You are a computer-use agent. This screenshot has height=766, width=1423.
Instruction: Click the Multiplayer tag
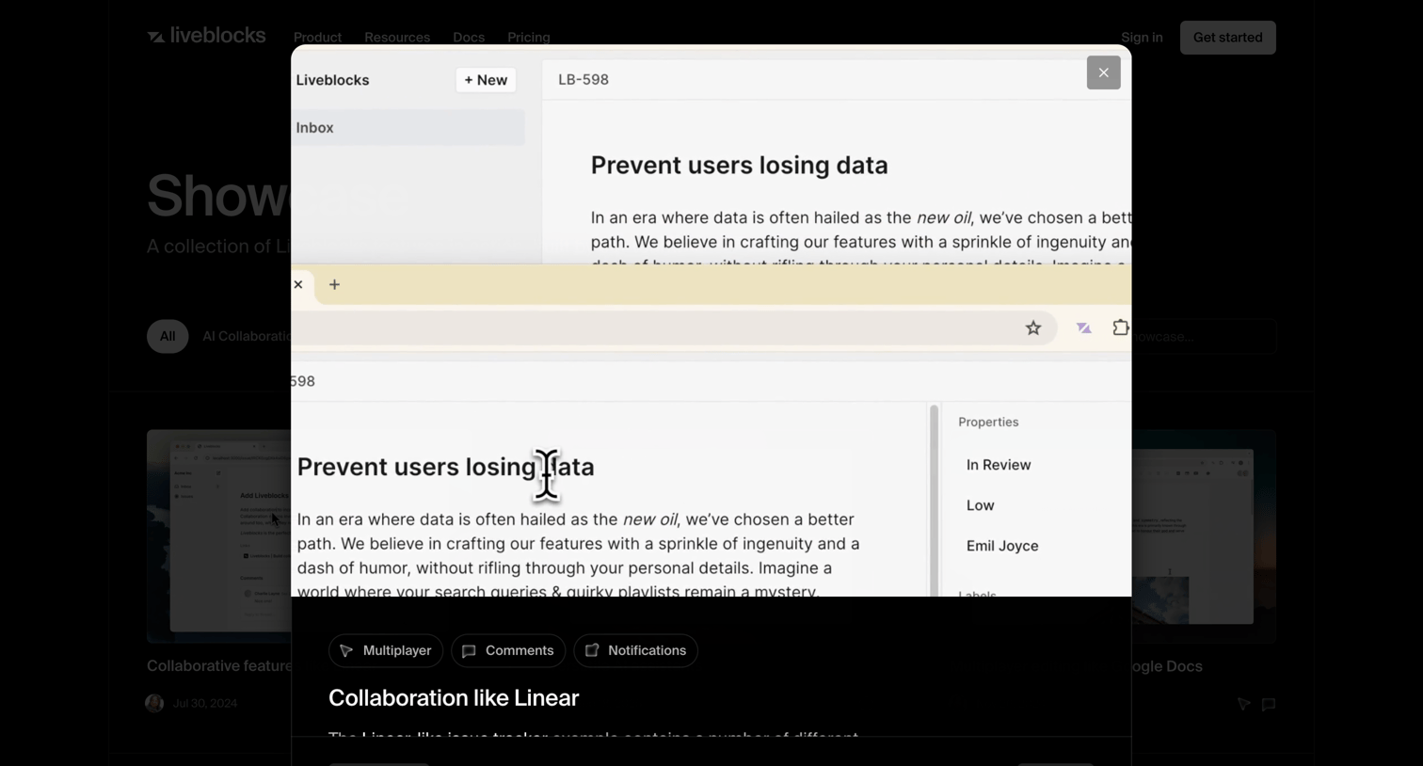pos(386,650)
